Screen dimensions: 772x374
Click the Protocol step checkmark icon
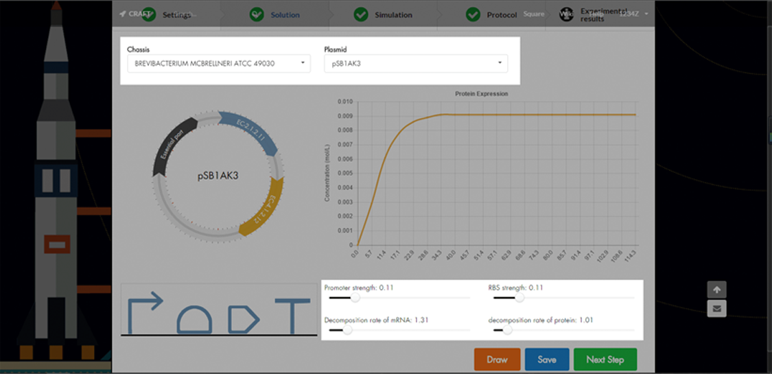pos(473,14)
